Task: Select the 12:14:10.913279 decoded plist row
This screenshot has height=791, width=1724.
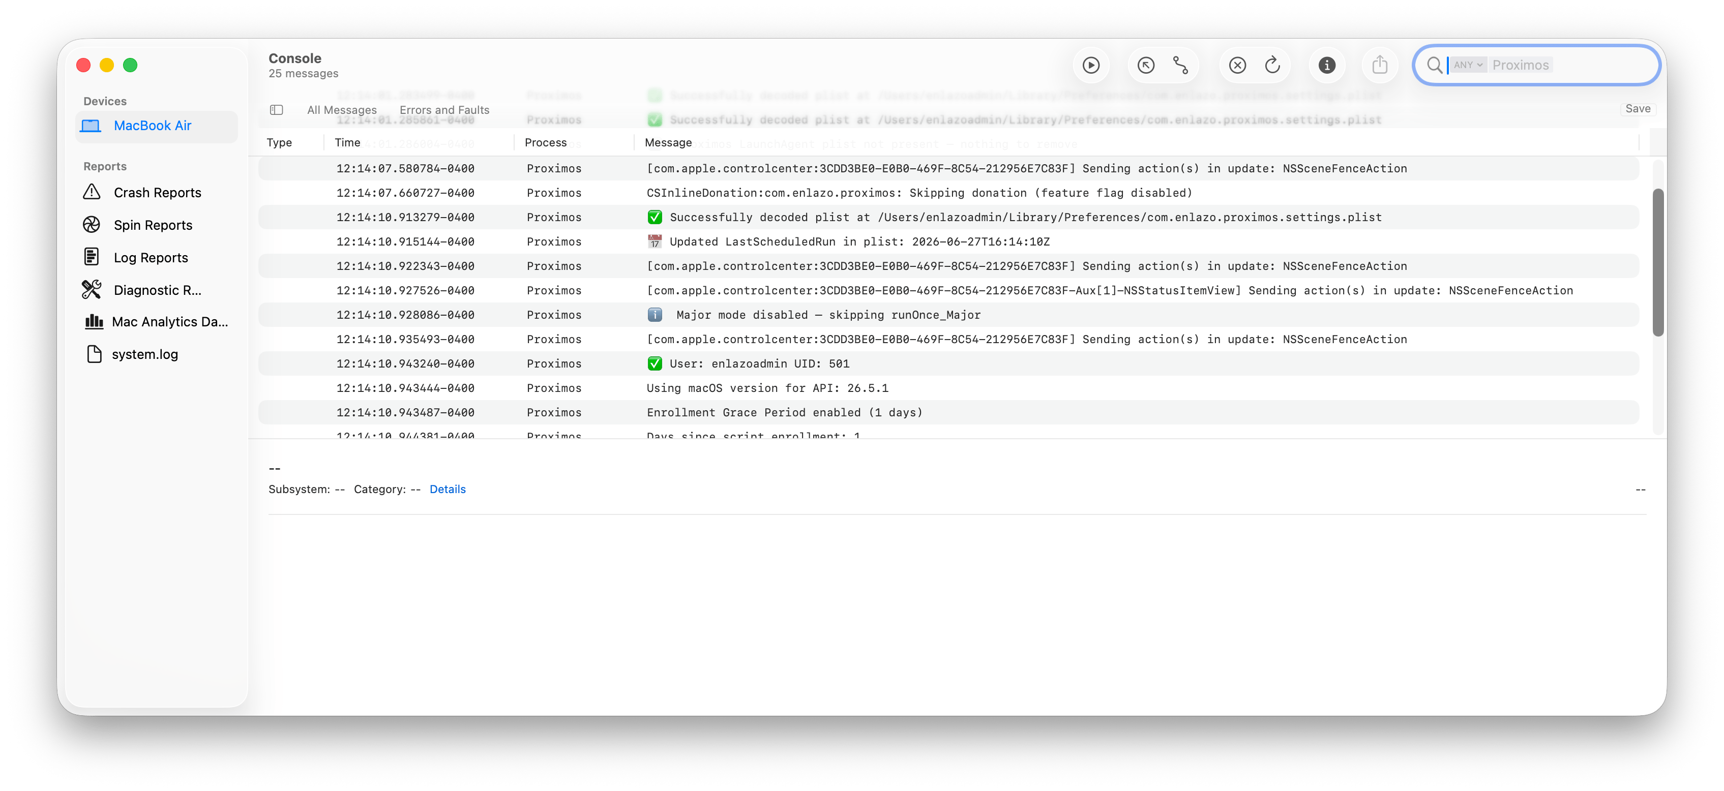Action: coord(948,218)
